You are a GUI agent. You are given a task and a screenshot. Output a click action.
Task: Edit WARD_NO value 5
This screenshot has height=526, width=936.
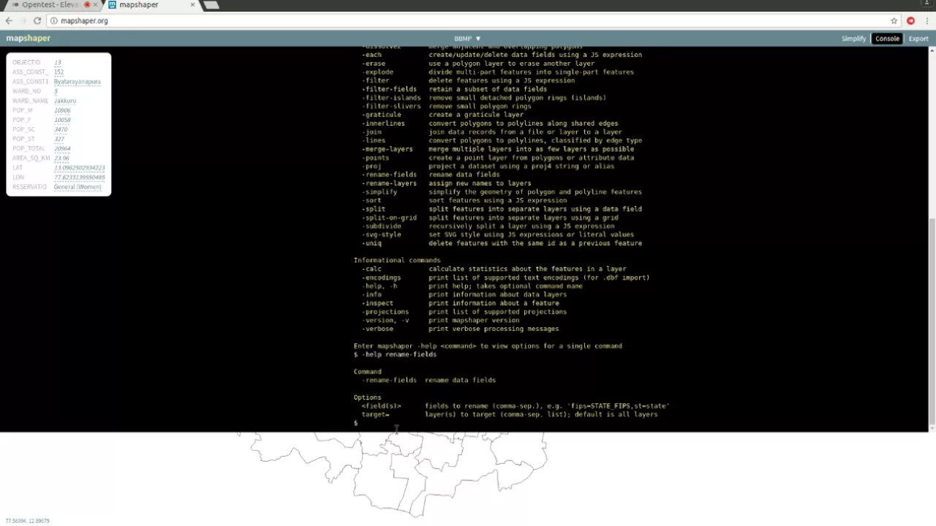[x=56, y=91]
